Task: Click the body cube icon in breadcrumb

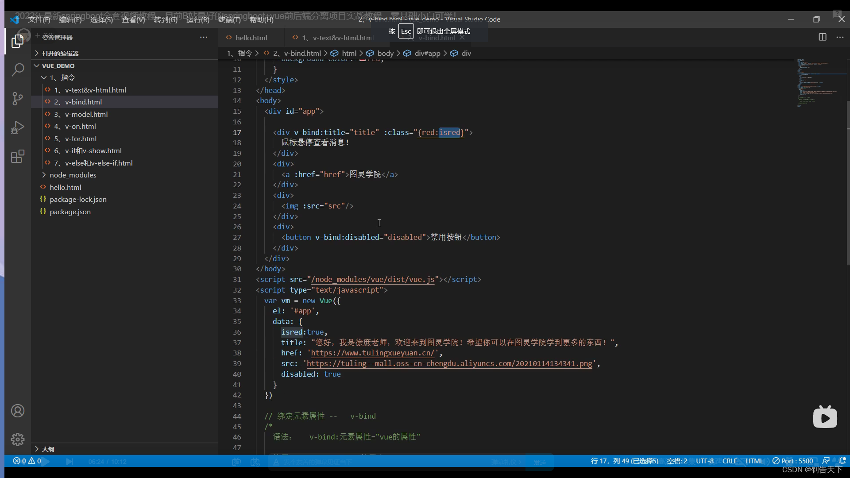Action: [370, 53]
